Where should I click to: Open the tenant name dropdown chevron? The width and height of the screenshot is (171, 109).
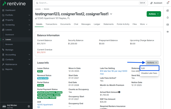[x=111, y=14]
